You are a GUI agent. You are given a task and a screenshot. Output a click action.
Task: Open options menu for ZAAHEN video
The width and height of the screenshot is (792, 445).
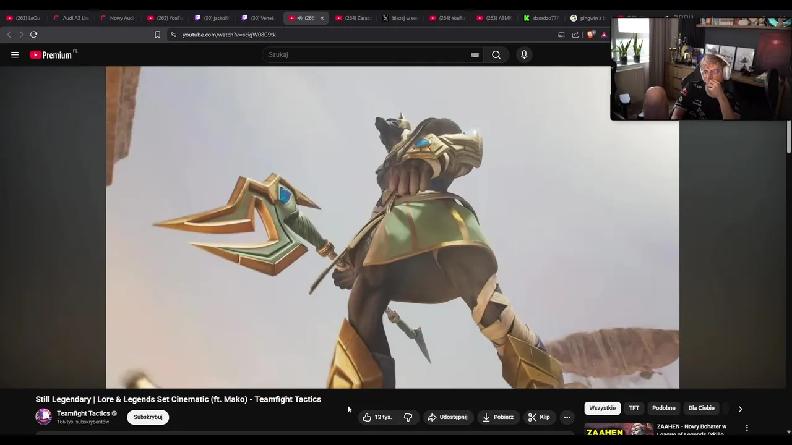(x=747, y=428)
